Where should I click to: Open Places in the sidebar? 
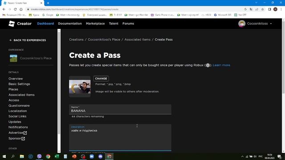(13, 89)
